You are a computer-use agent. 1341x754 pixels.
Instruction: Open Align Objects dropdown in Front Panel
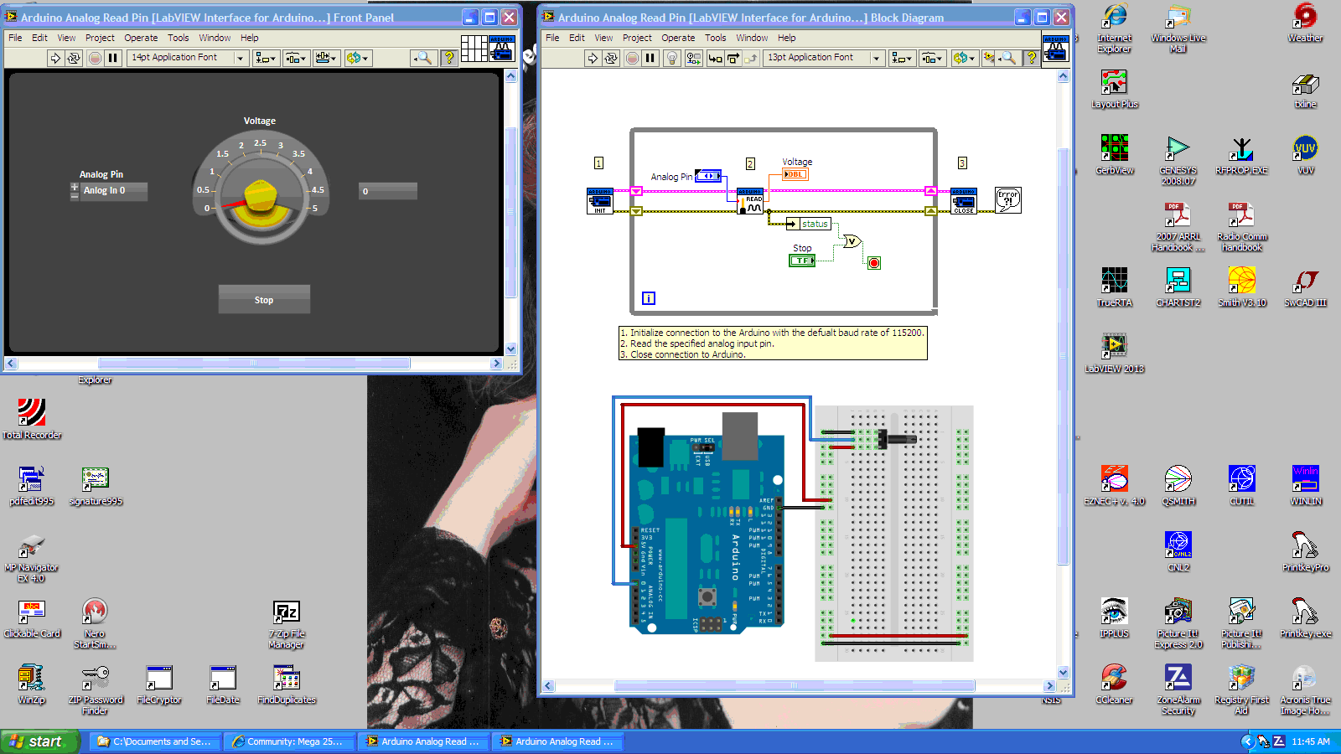(266, 58)
